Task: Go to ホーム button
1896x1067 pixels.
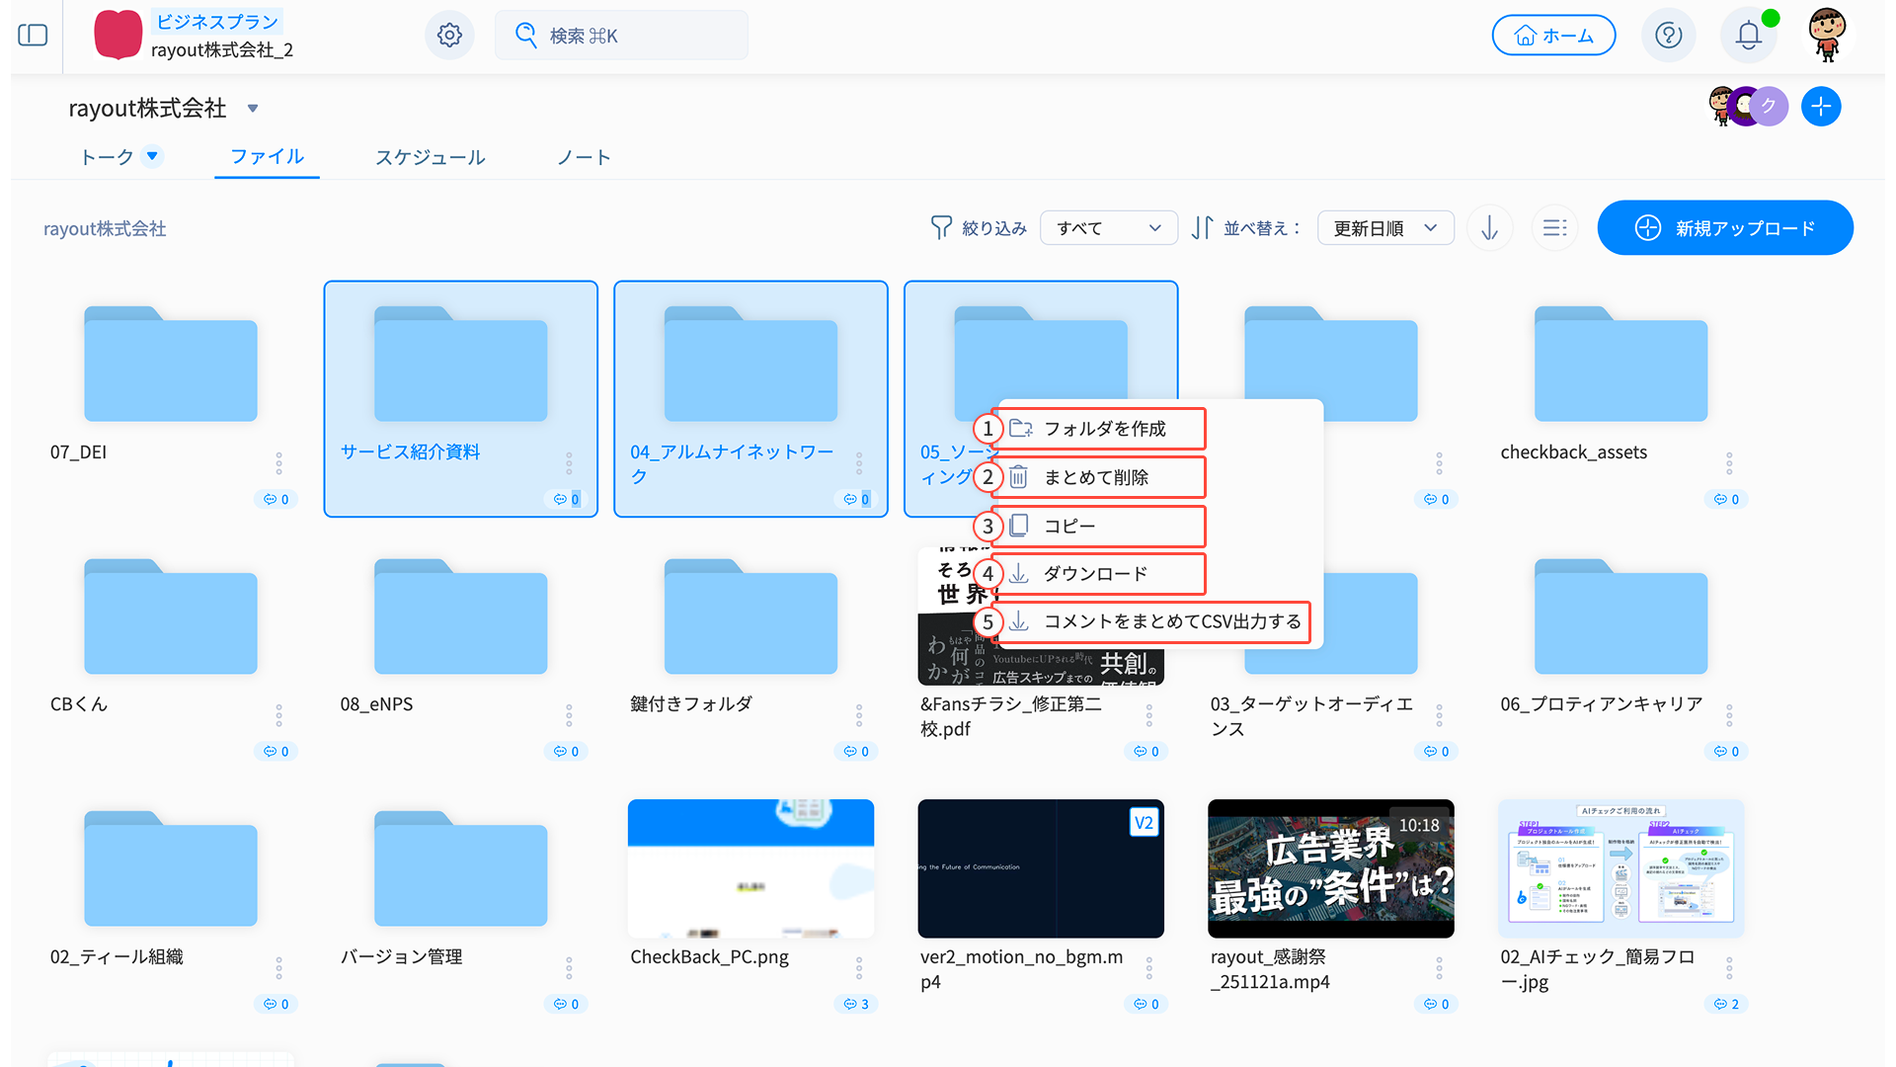Action: [x=1553, y=36]
